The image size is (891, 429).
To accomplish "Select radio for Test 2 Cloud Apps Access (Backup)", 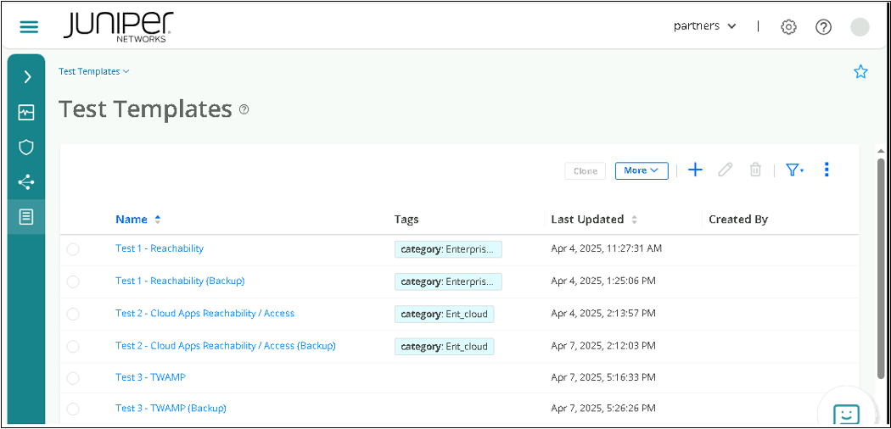I will 73,346.
